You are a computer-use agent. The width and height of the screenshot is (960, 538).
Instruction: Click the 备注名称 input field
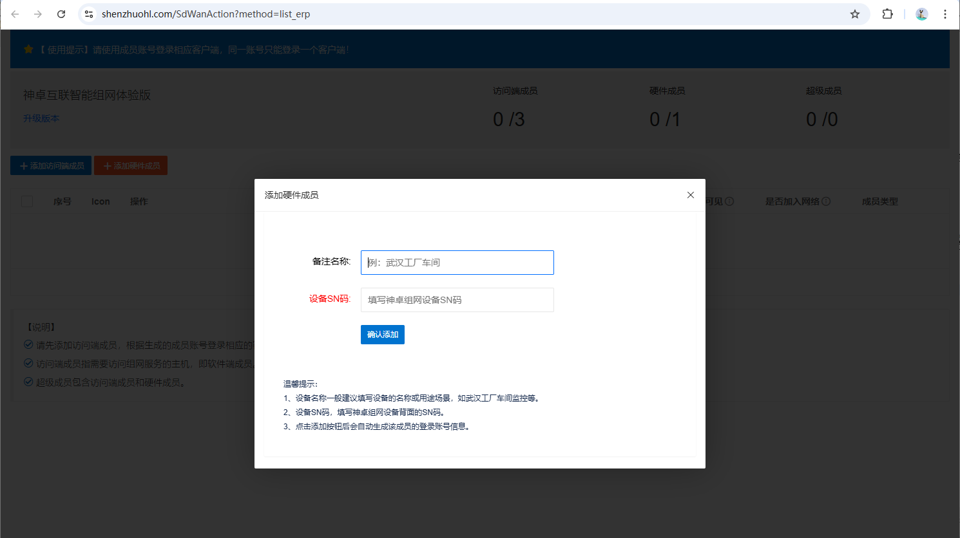click(x=457, y=263)
